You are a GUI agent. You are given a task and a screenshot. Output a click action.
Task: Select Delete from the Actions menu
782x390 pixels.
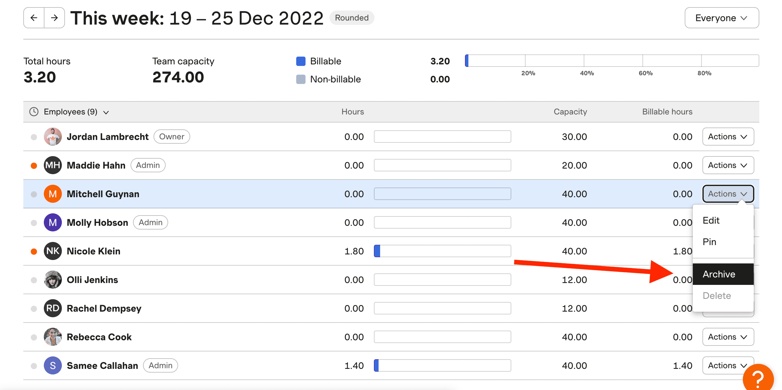(x=723, y=295)
